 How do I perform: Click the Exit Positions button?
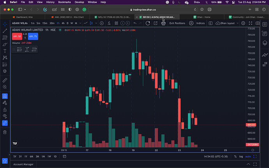point(177,23)
